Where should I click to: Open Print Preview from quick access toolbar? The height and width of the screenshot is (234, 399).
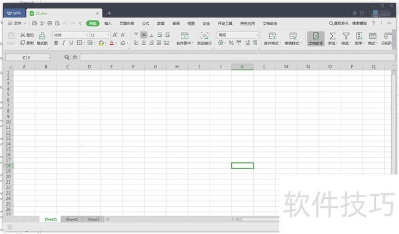point(57,24)
